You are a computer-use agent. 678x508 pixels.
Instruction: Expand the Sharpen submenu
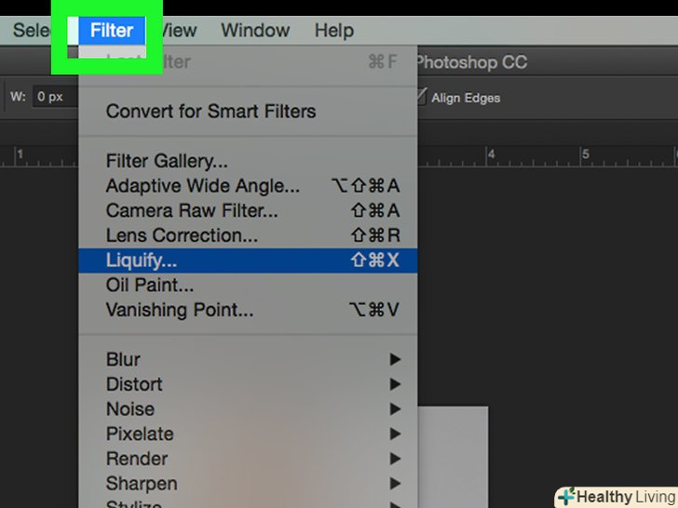(142, 484)
